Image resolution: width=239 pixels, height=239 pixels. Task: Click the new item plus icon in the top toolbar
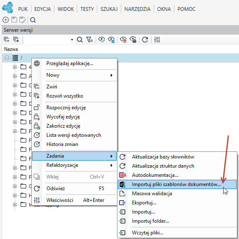(x=6, y=20)
